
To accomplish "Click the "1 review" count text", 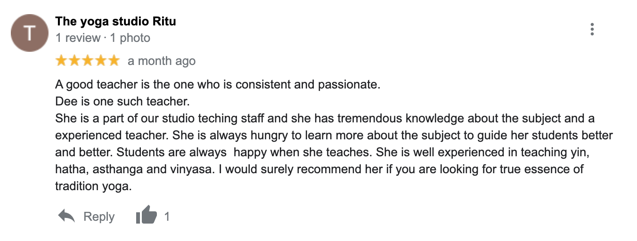I will (x=78, y=38).
